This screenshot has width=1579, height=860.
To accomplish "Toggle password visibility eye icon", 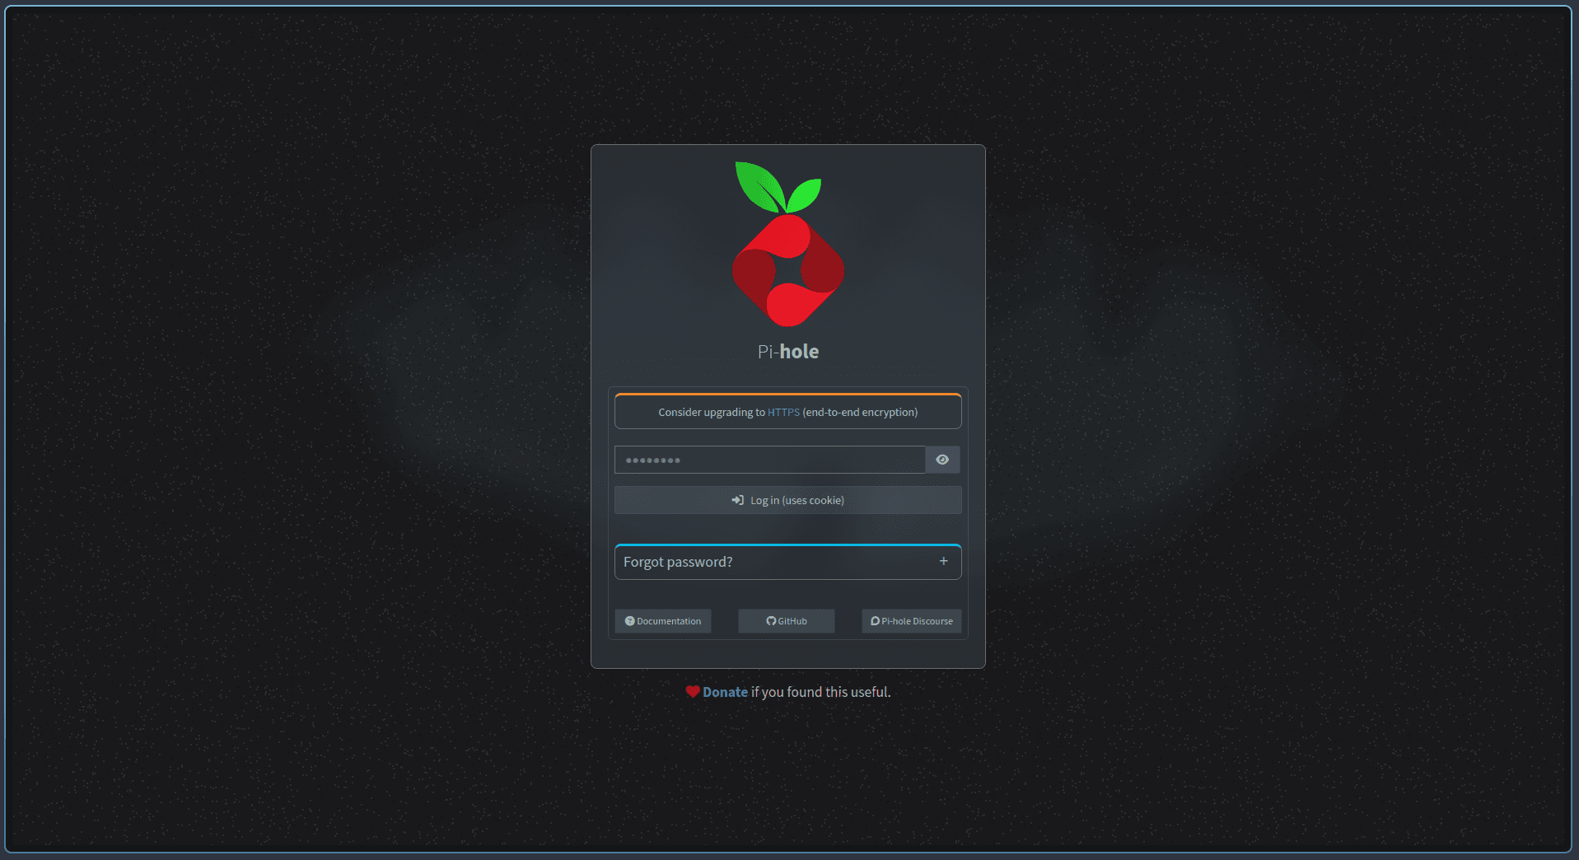I will [x=942, y=460].
